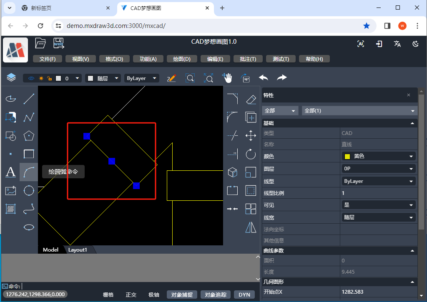The height and width of the screenshot is (302, 427).
Task: Select the arc drawing tool
Action: click(x=29, y=172)
